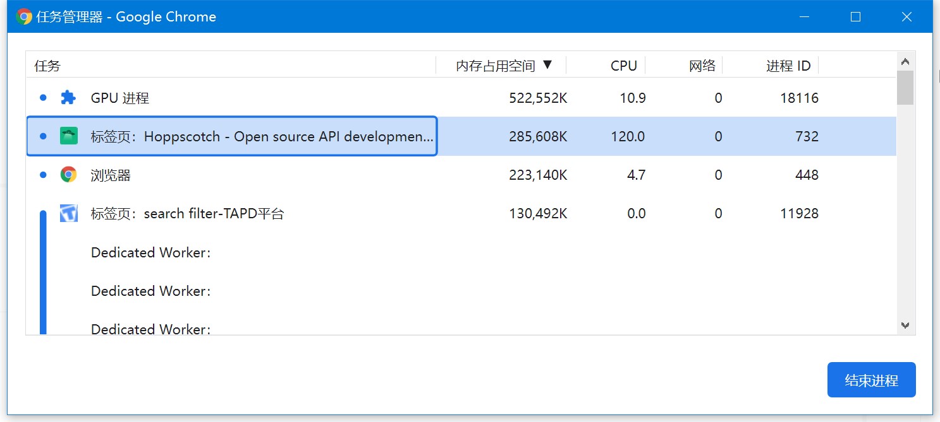This screenshot has width=940, height=422.
Task: Select the first Dedicated Worker row
Action: (x=461, y=252)
